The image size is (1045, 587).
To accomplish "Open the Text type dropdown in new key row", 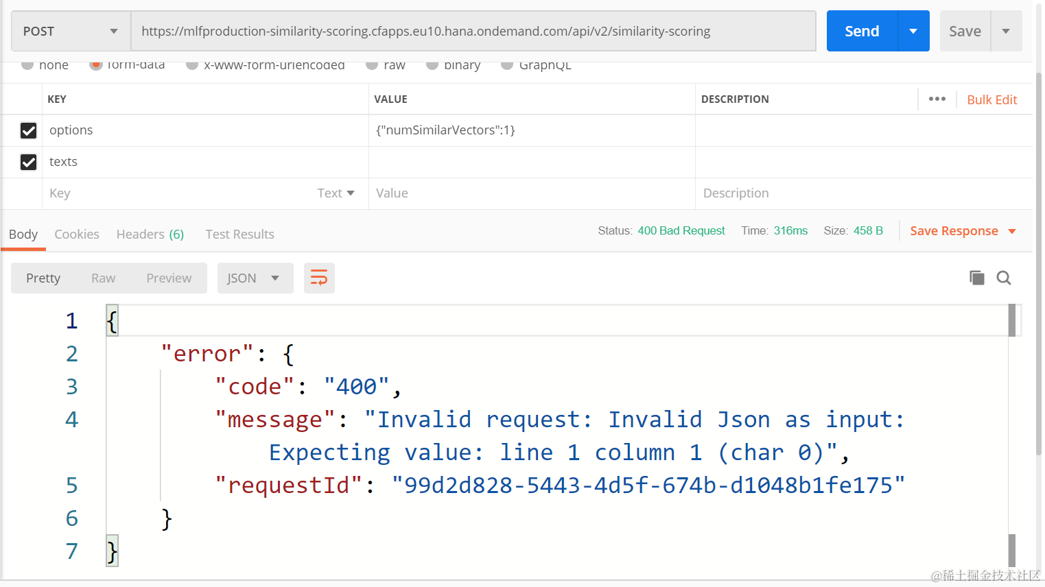I will click(336, 193).
